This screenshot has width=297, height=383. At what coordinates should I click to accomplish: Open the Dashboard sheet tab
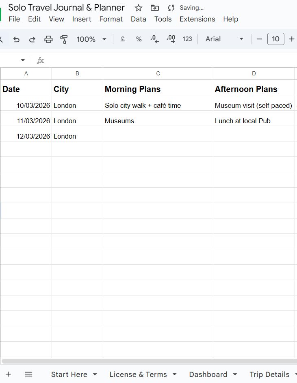point(208,374)
